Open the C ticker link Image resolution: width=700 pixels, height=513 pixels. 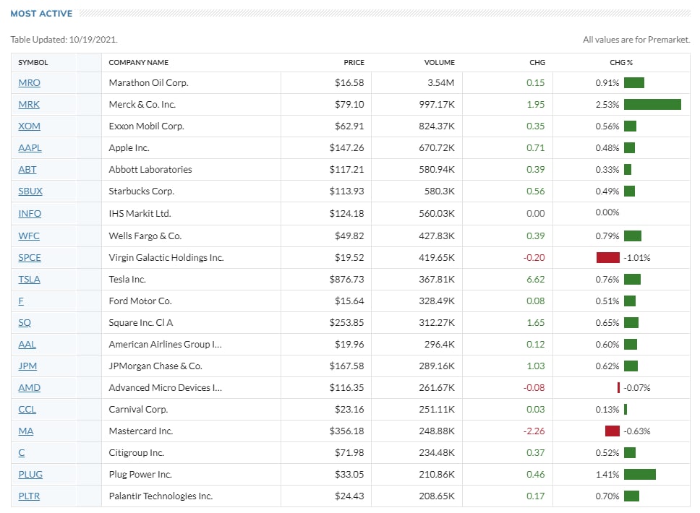[x=22, y=453]
